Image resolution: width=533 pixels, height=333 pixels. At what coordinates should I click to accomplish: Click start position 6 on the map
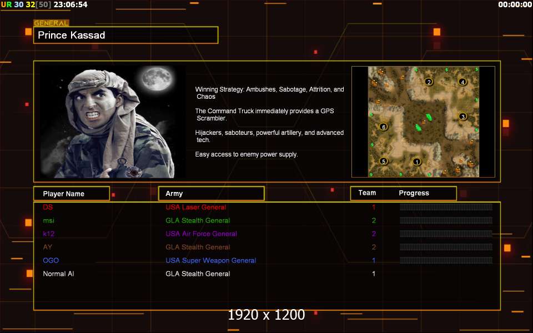[x=384, y=127]
